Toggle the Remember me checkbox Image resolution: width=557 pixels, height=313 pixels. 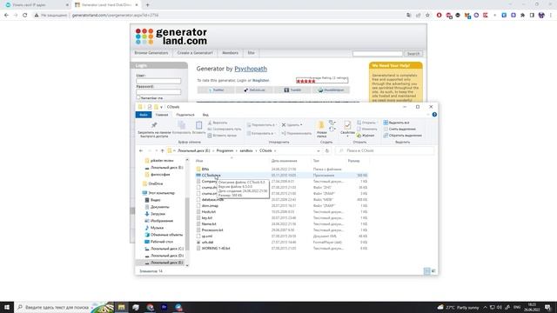[x=138, y=97]
